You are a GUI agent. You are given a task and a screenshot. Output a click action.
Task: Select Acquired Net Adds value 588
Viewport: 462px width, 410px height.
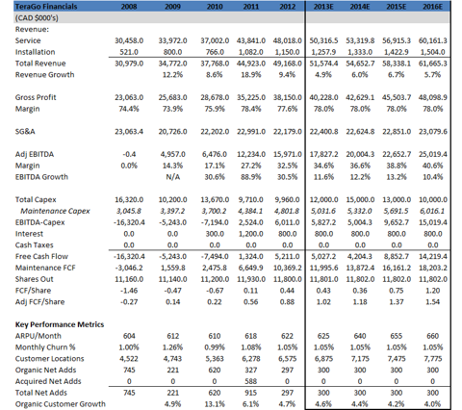click(251, 381)
